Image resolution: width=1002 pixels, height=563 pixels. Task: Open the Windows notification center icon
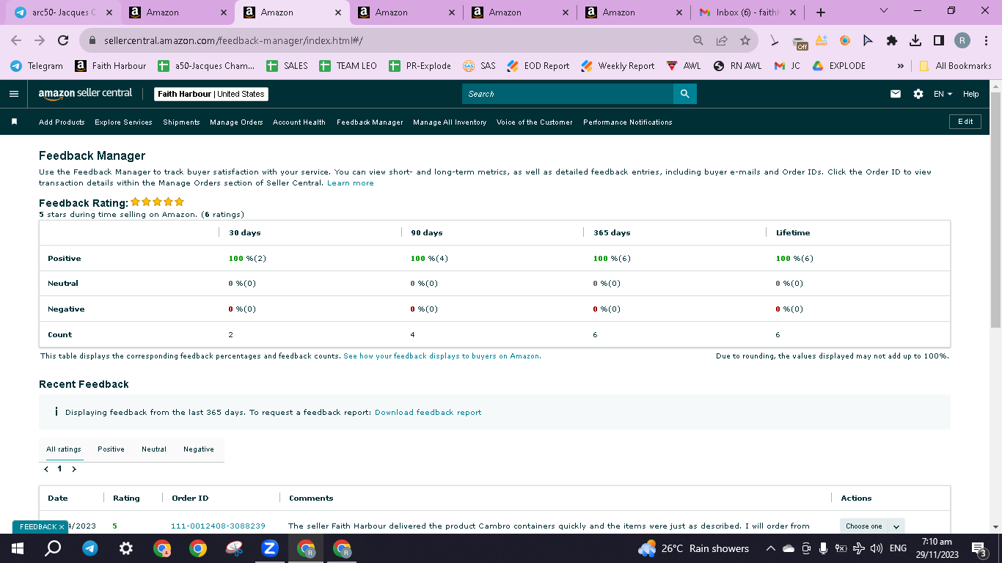pyautogui.click(x=978, y=548)
